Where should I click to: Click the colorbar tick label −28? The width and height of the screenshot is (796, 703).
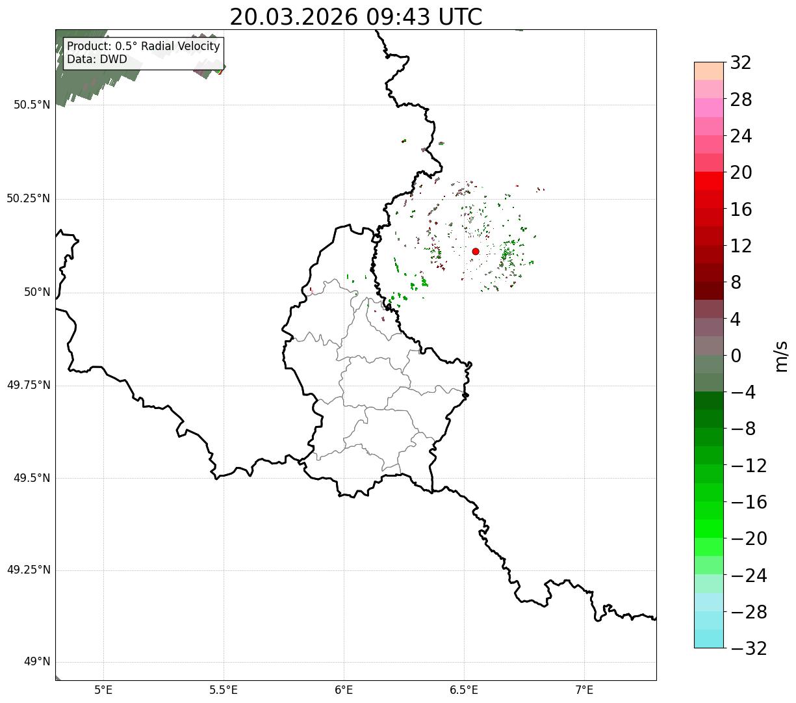(x=749, y=612)
